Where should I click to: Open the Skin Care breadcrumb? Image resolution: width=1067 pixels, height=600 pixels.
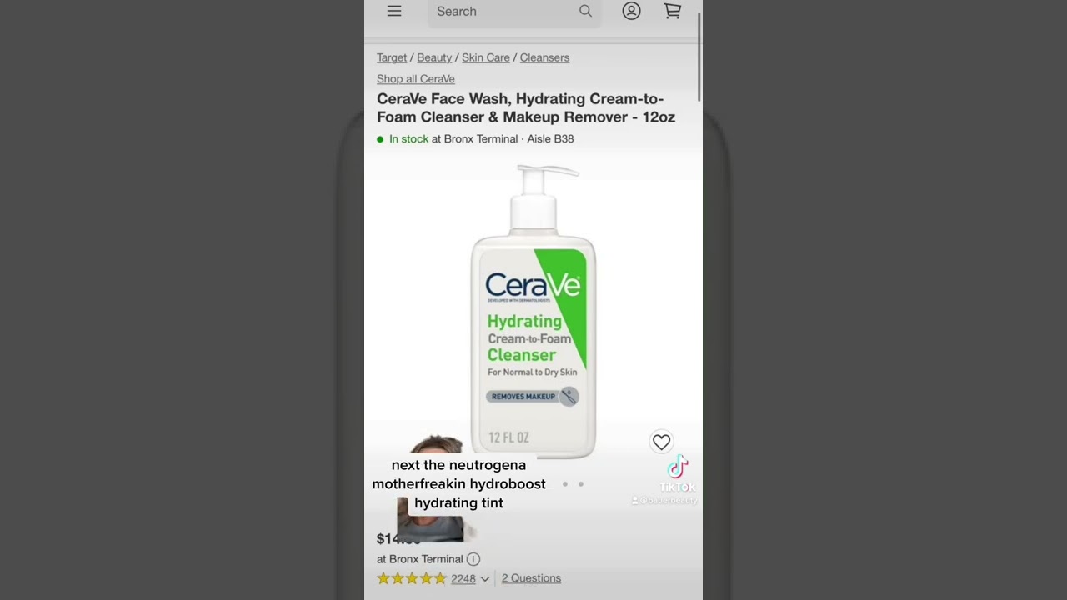point(486,57)
